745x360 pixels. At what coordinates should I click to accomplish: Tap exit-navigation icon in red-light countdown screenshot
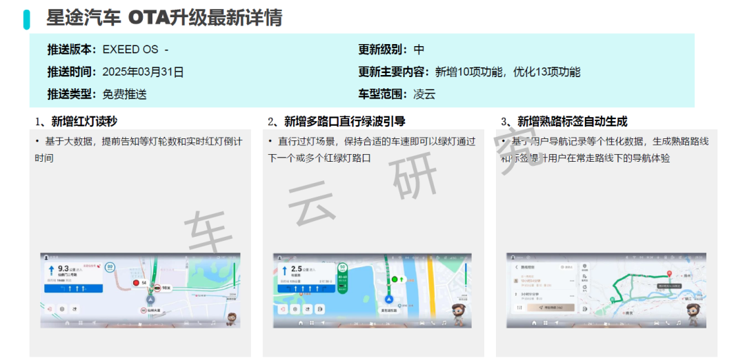point(50,309)
